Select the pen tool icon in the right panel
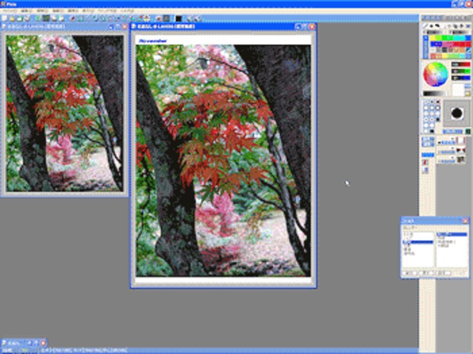473x354 pixels. (x=425, y=26)
